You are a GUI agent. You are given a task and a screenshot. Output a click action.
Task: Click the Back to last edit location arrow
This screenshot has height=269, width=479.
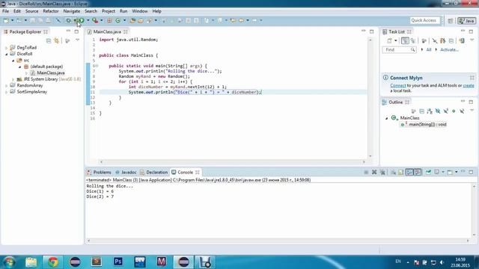point(233,20)
